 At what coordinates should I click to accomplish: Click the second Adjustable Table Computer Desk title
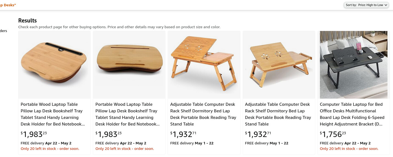click(278, 114)
